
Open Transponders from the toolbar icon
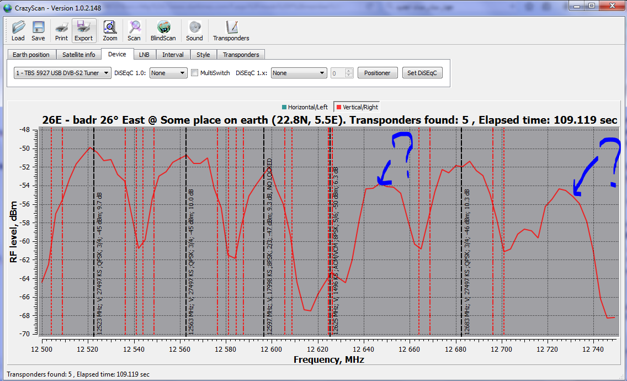click(231, 28)
